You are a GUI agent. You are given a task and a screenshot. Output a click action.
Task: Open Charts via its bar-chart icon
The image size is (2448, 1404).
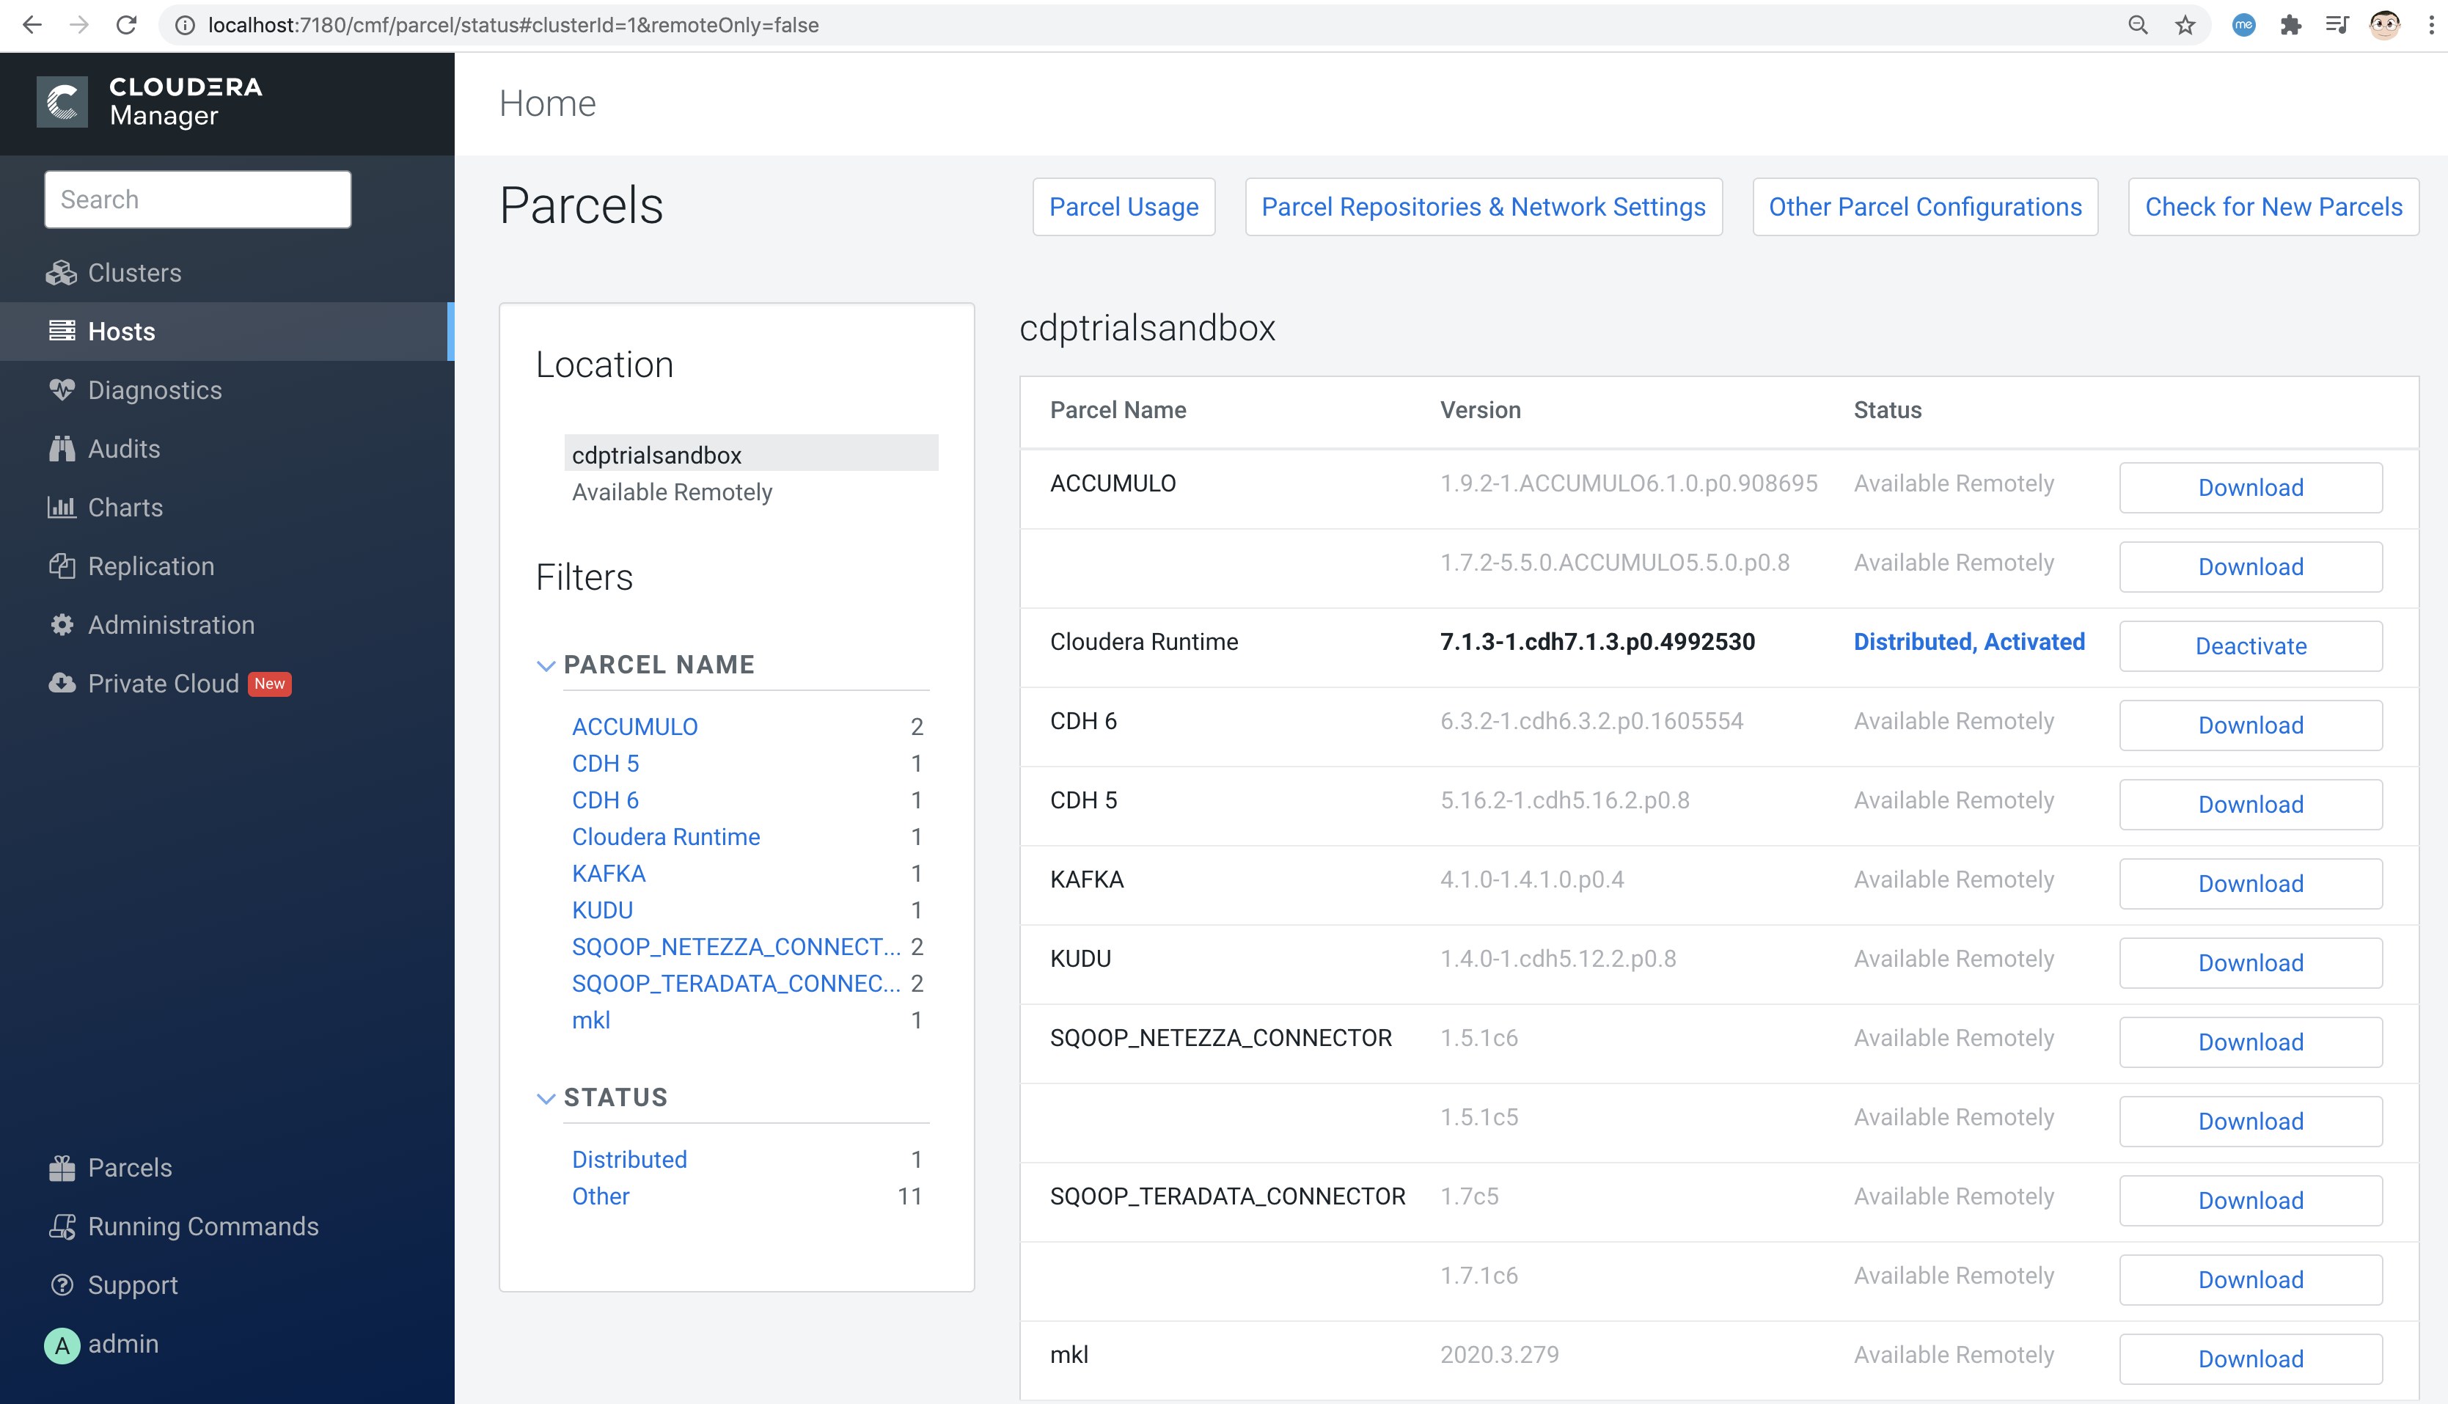point(62,507)
